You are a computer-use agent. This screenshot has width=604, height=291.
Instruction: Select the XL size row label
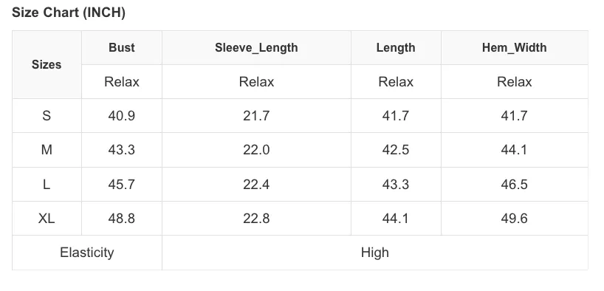point(47,219)
